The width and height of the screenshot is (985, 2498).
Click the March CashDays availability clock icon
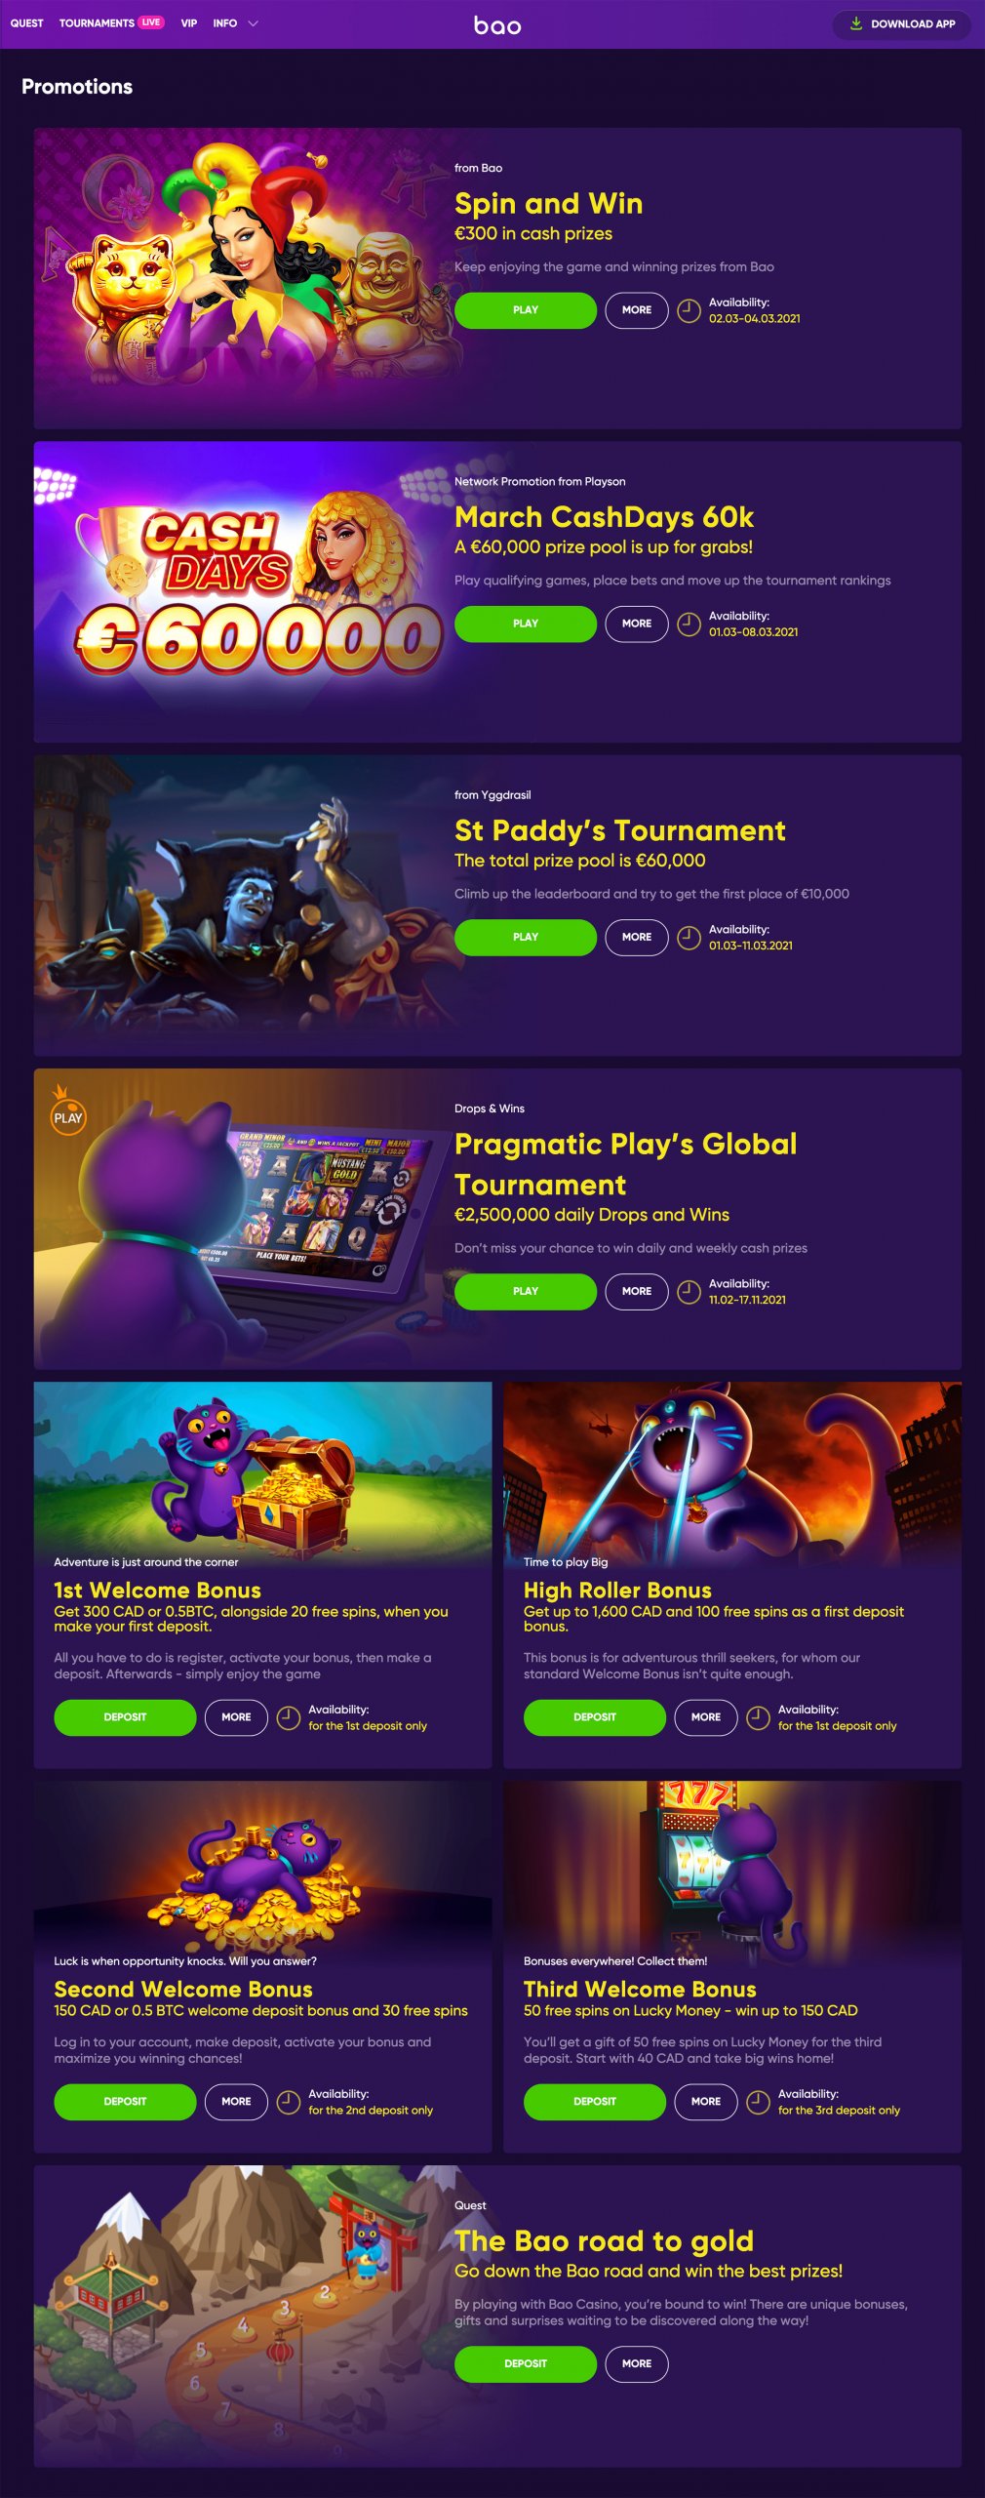[689, 624]
